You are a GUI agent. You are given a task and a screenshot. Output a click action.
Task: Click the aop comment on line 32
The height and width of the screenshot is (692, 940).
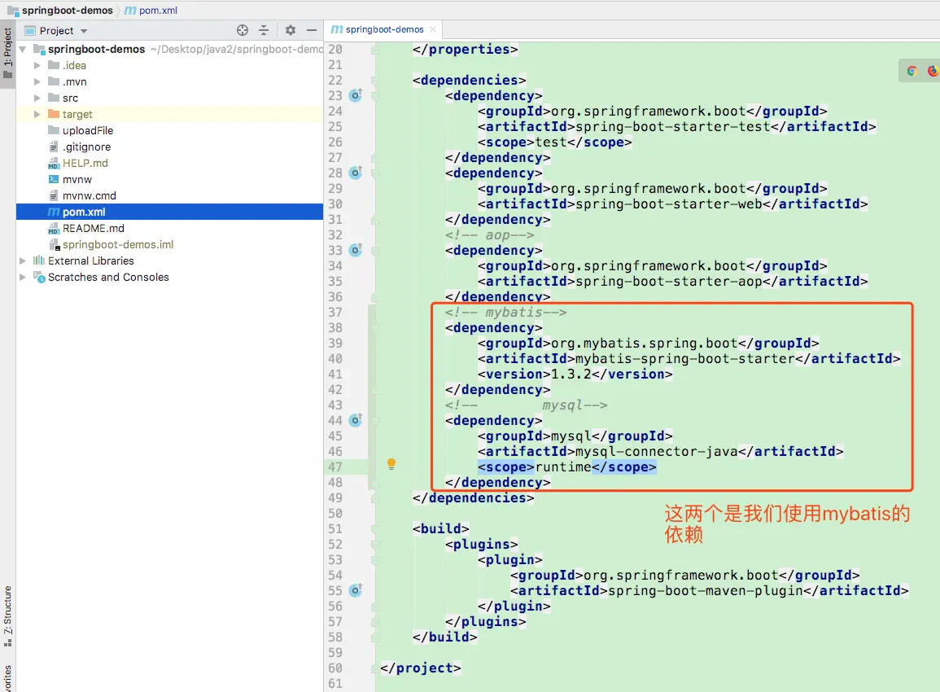pyautogui.click(x=489, y=235)
